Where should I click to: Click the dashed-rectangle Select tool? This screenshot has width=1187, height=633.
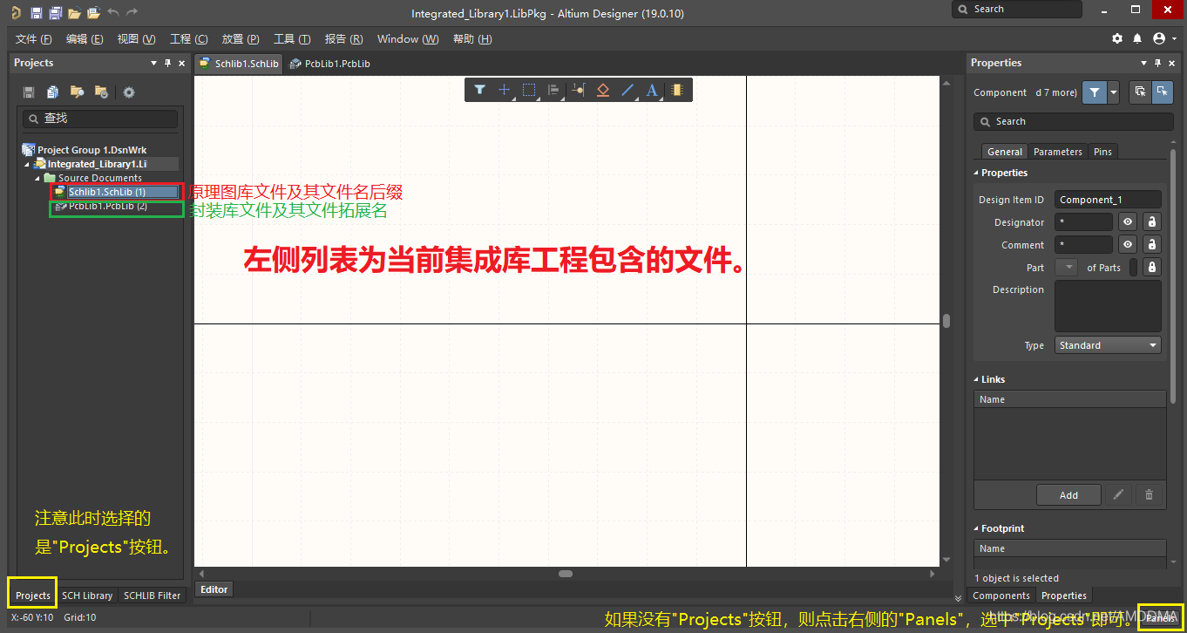528,90
